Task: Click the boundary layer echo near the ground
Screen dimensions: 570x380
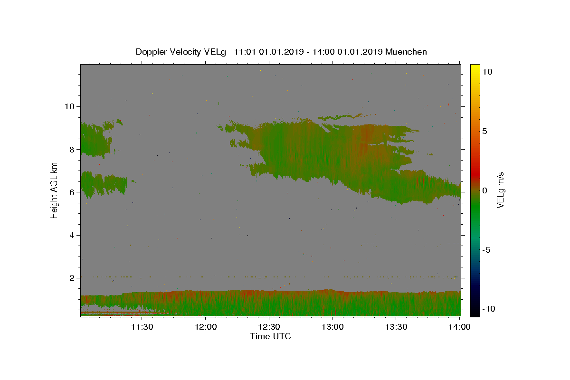Action: [270, 304]
